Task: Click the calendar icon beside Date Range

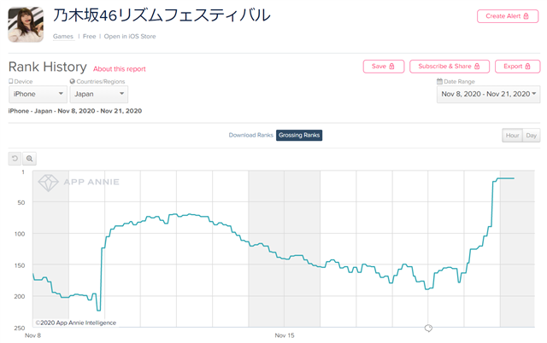Action: (439, 81)
